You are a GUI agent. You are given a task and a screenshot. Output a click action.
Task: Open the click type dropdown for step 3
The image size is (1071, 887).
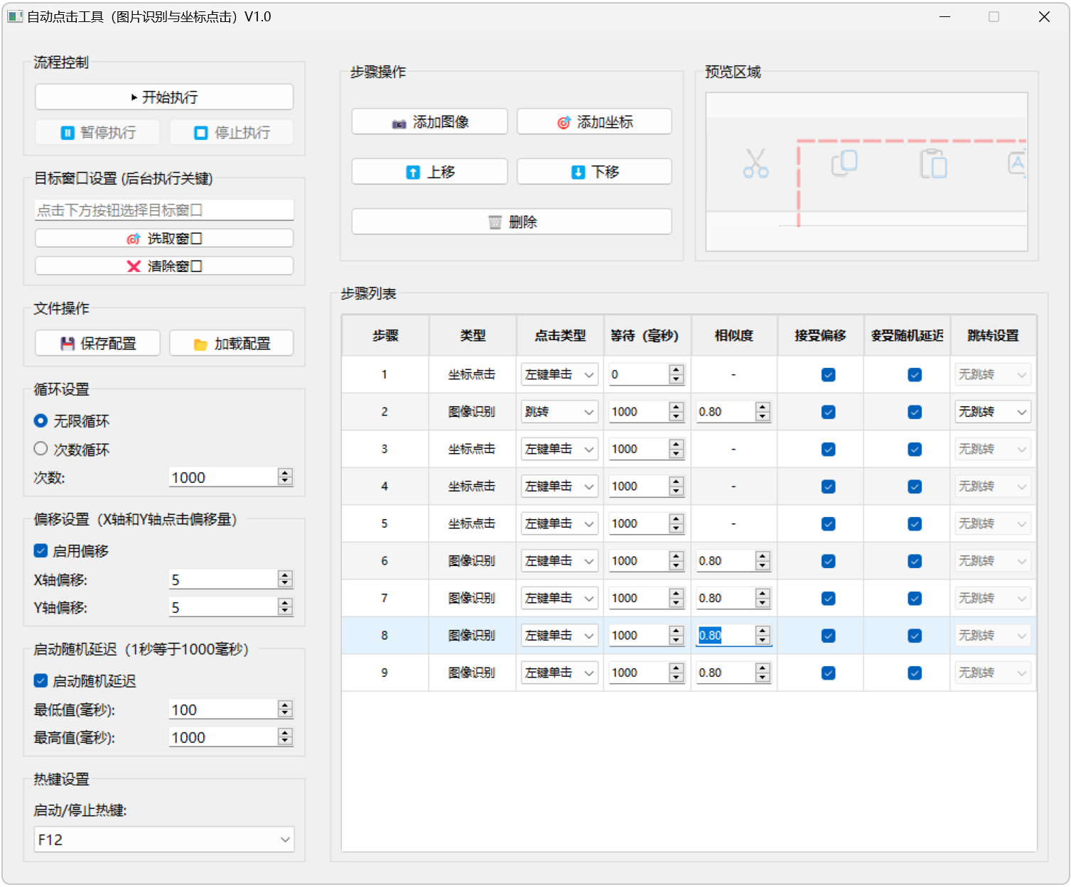coord(559,449)
